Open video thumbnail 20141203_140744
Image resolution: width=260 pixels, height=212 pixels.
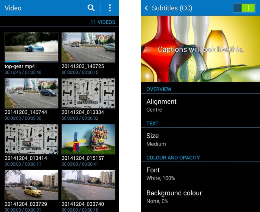(31, 93)
